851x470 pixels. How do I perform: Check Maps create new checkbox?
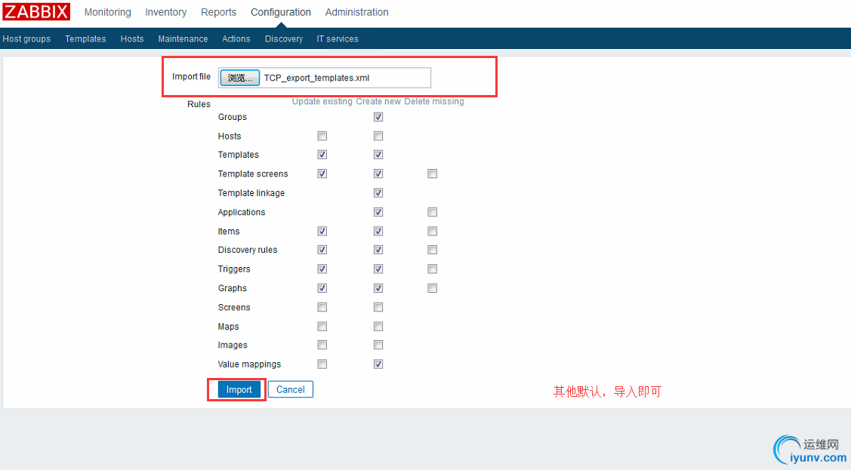pyautogui.click(x=378, y=327)
